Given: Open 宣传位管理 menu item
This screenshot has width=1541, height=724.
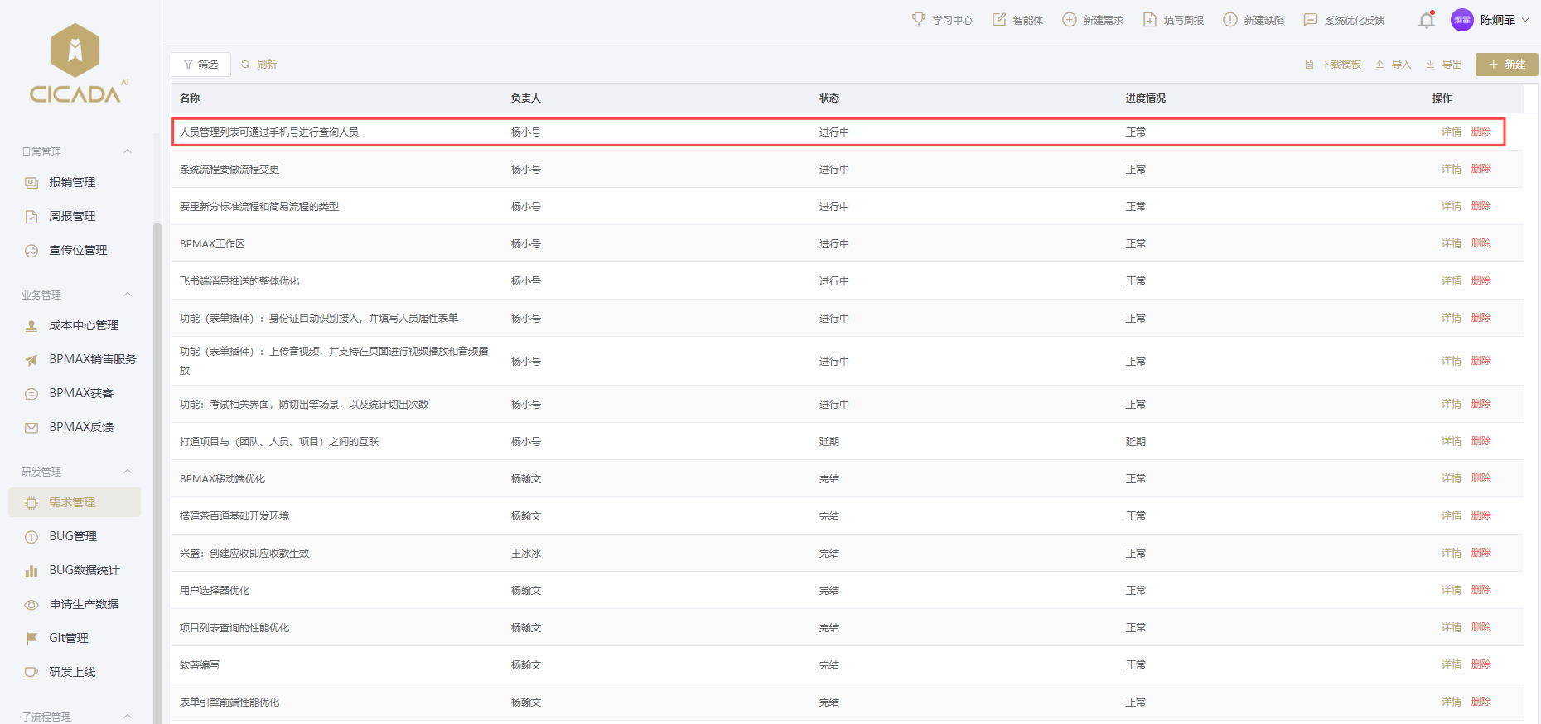Looking at the screenshot, I should [75, 251].
